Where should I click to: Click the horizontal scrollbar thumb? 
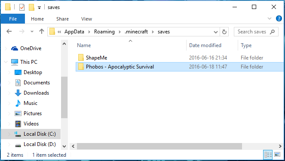pos(159,146)
